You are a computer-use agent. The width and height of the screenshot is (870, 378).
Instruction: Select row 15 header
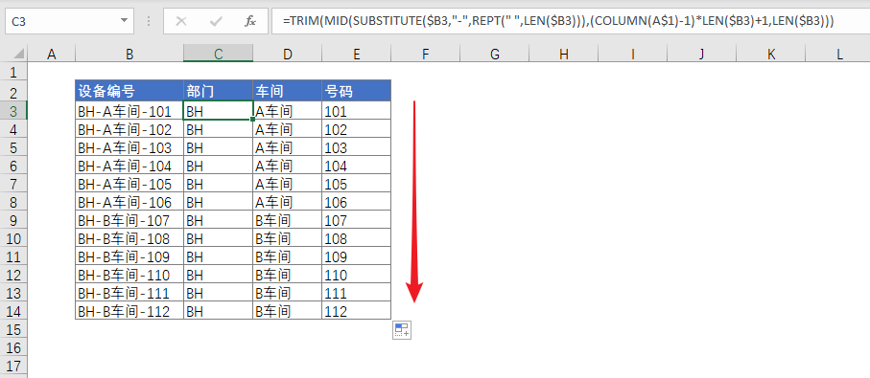(x=13, y=329)
